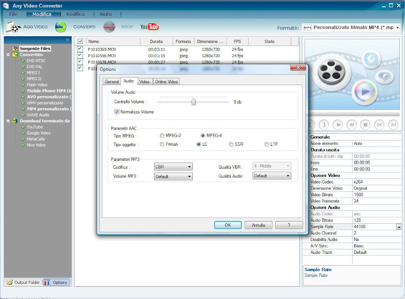Select the MPEG-4 radio button

click(x=203, y=136)
